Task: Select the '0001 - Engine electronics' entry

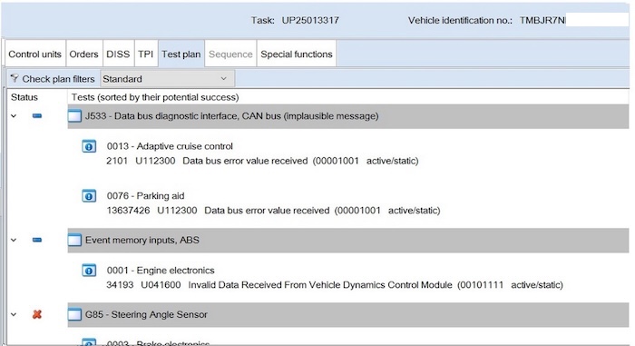Action: [x=161, y=270]
